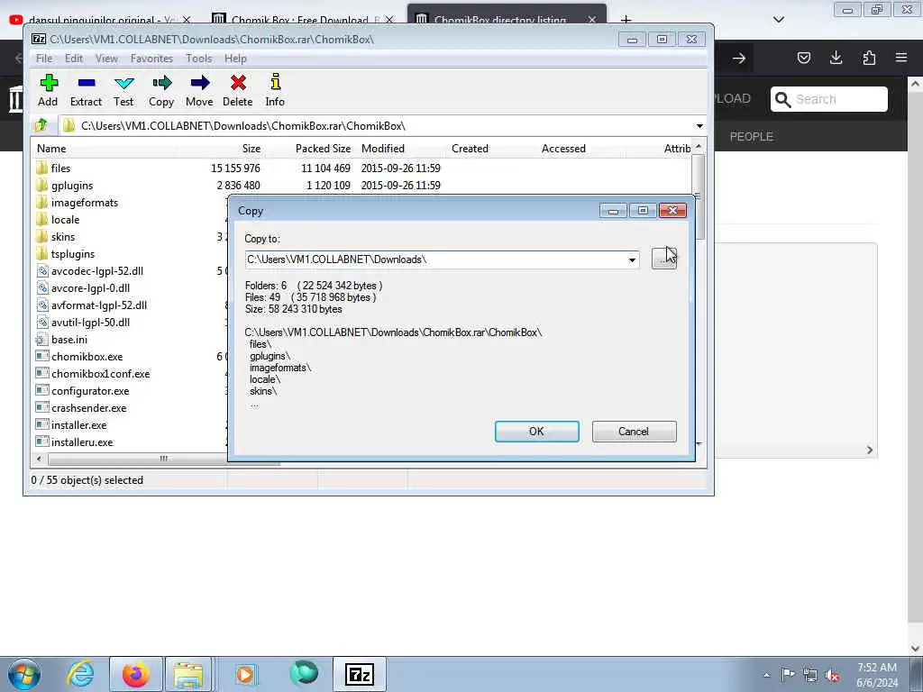Open the Edit menu

[x=74, y=59]
